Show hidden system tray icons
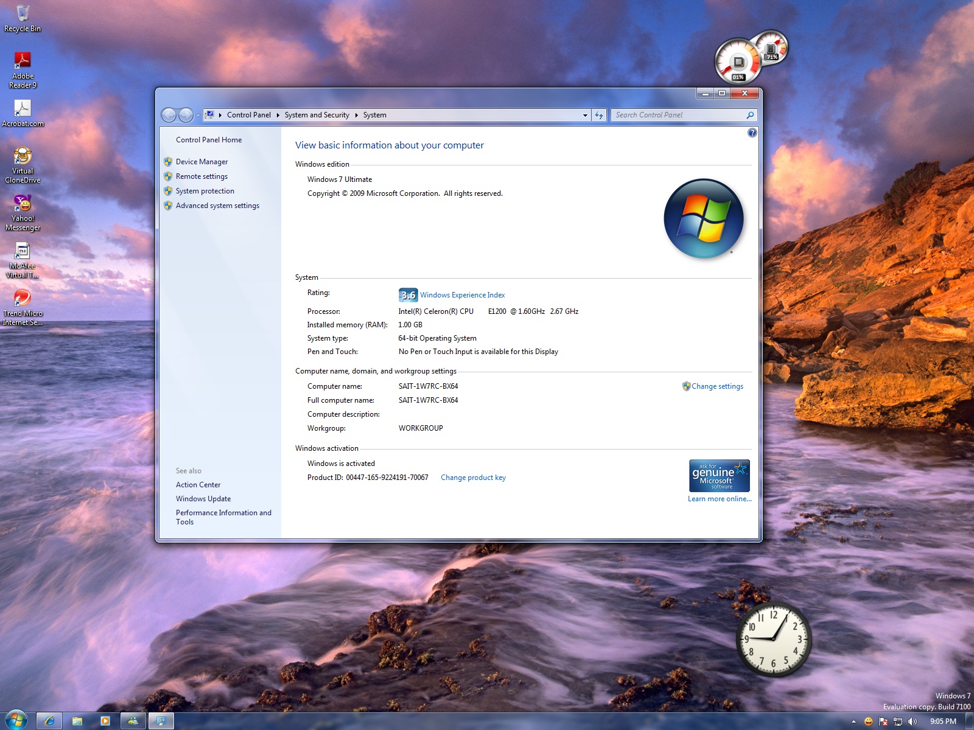 click(x=853, y=721)
